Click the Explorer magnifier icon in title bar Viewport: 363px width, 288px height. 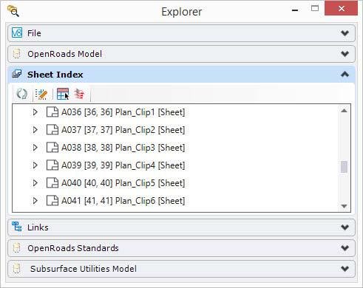pyautogui.click(x=13, y=11)
